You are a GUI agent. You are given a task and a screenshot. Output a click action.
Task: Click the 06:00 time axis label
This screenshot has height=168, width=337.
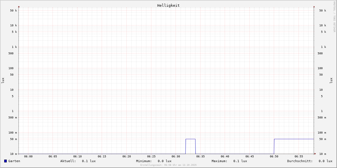(x=28, y=157)
